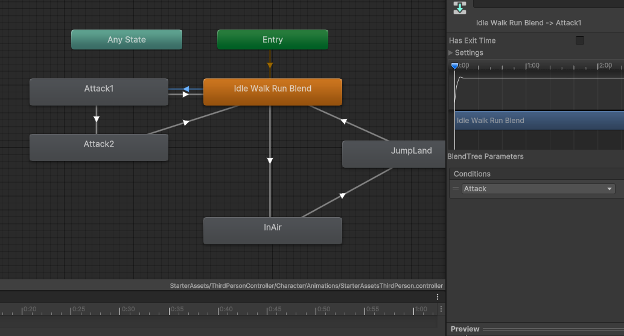
Task: Select the Attack1 state node
Action: pos(99,92)
